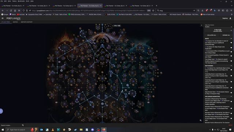Viewport: 234px width, 132px height.
Task: Open a new browser tab
Action: tap(156, 6)
